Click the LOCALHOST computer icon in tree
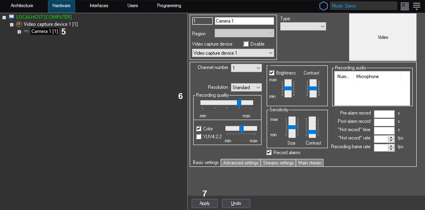 (12, 17)
